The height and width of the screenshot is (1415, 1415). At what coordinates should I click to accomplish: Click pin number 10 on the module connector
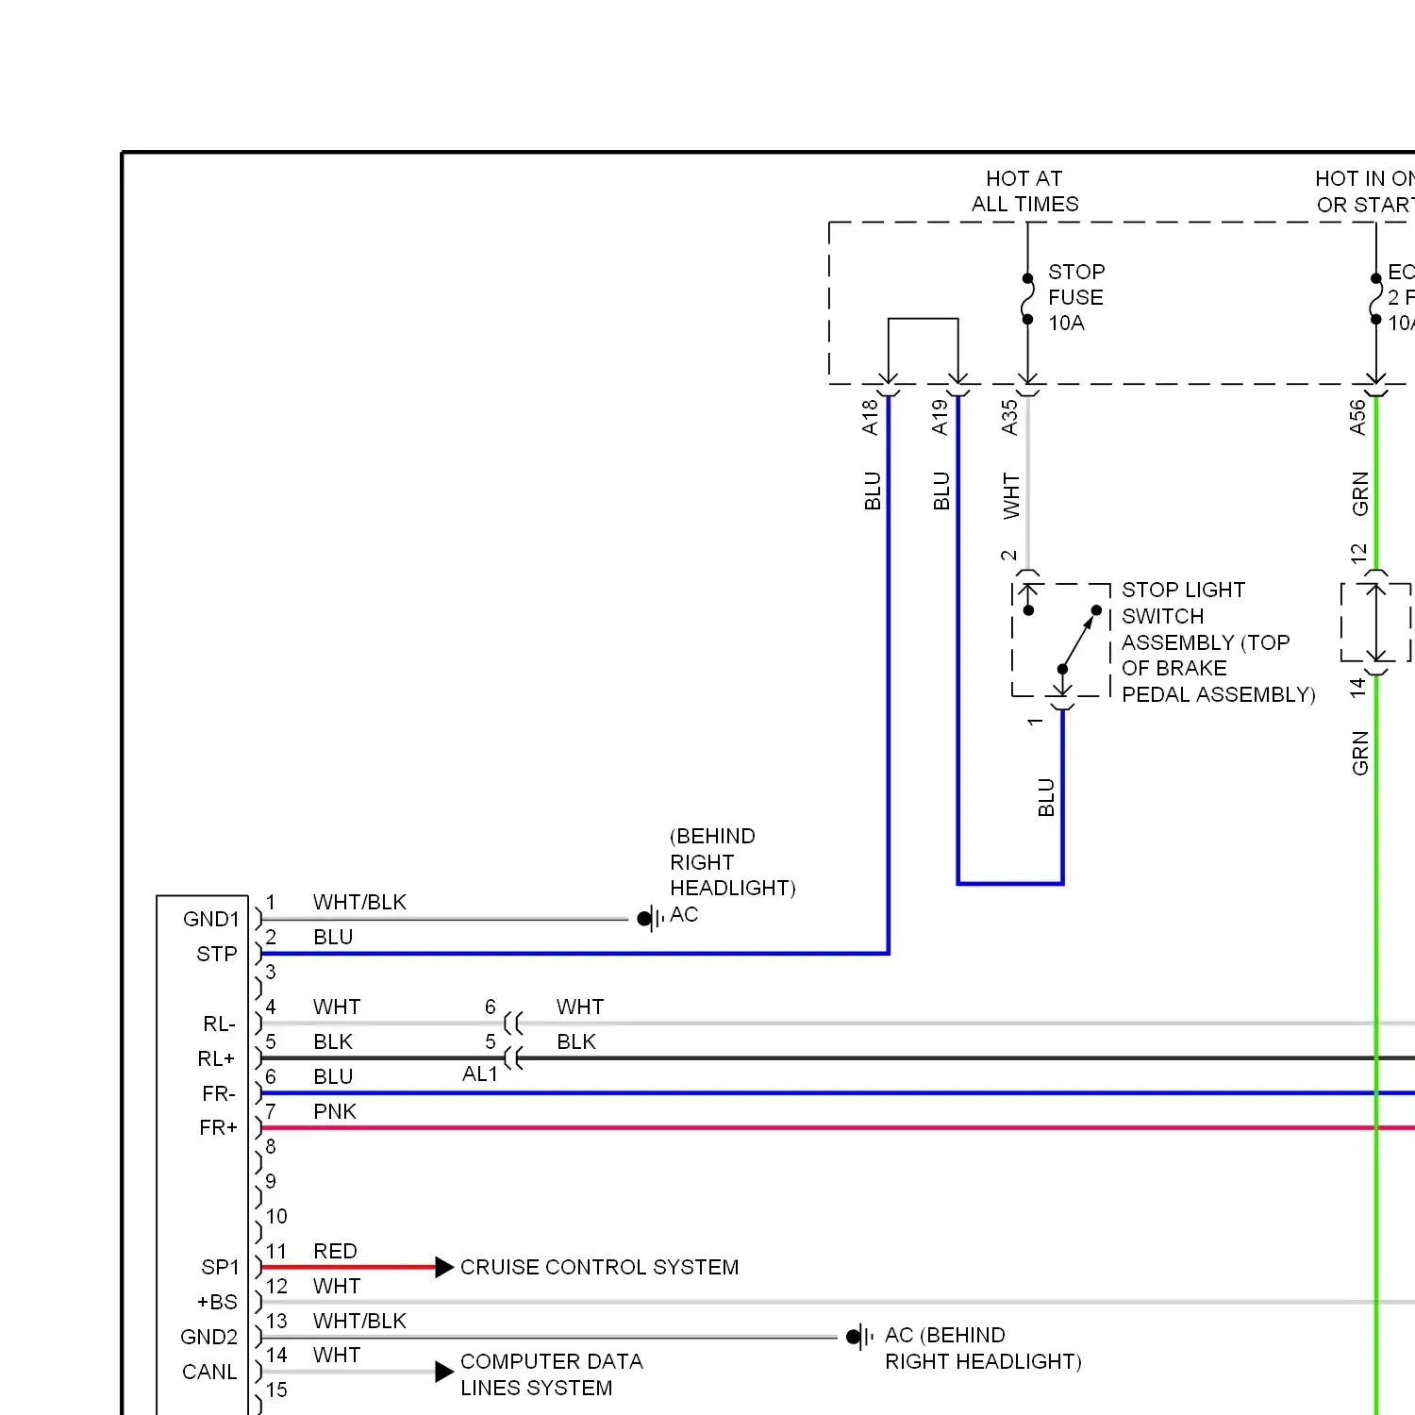coord(276,1217)
